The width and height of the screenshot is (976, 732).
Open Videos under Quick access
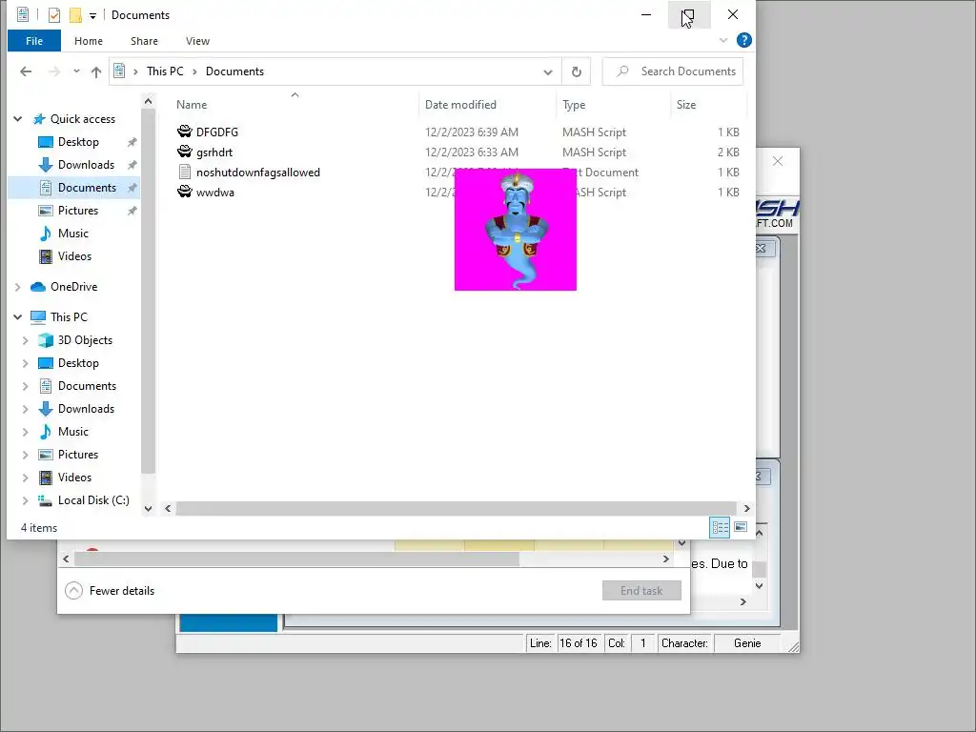(74, 256)
